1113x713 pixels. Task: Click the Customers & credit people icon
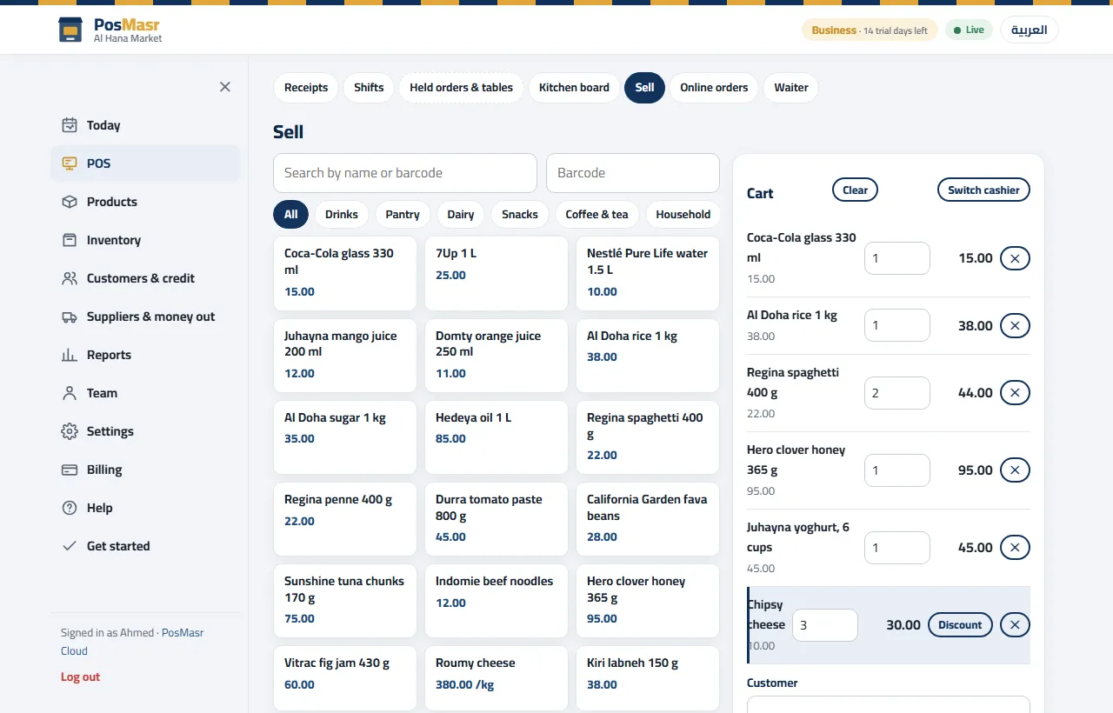tap(70, 278)
